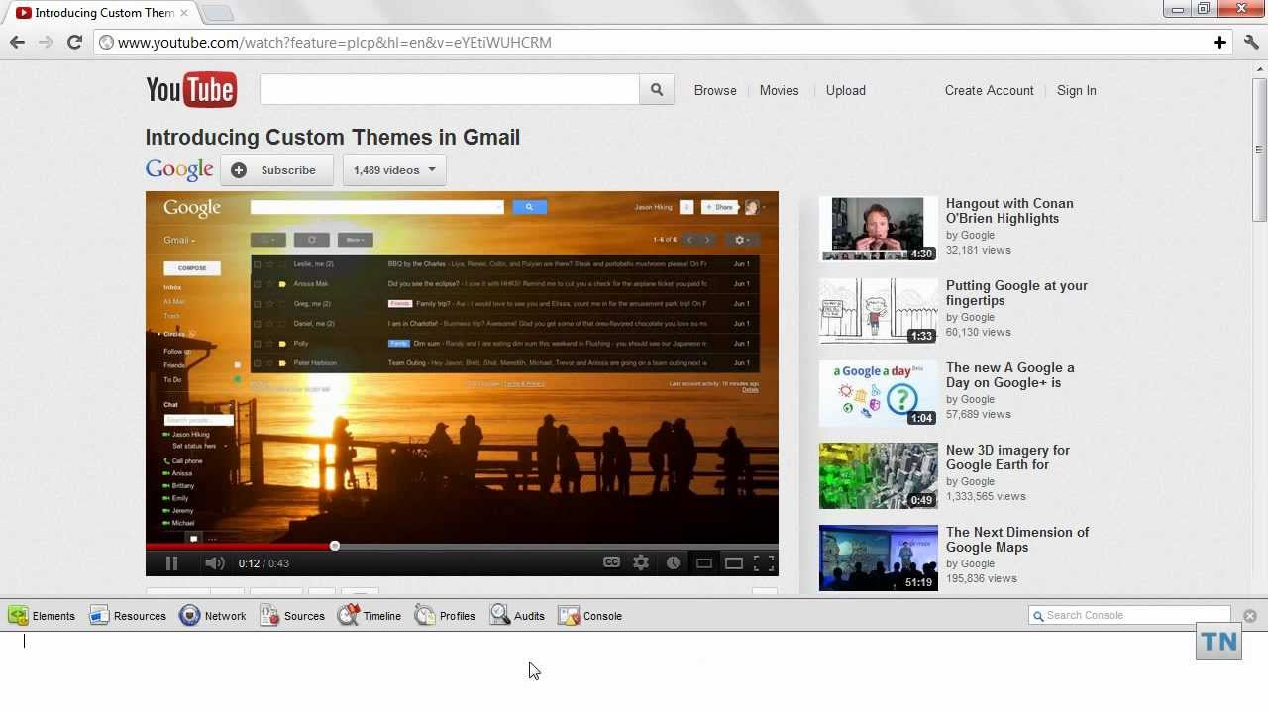The width and height of the screenshot is (1268, 713).
Task: Open Hangout with Conan O'Brien thumbnail
Action: tap(878, 229)
